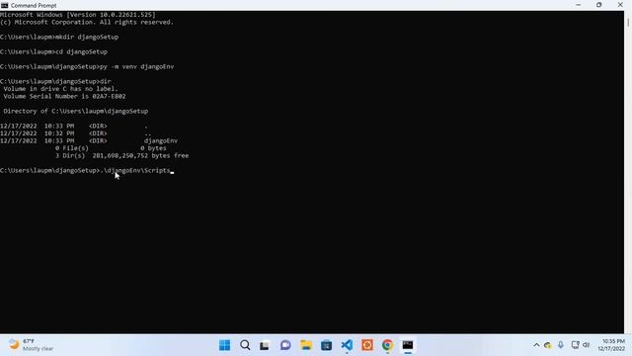Click 'Volume in drive C has no label' line
The width and height of the screenshot is (632, 356).
[61, 89]
